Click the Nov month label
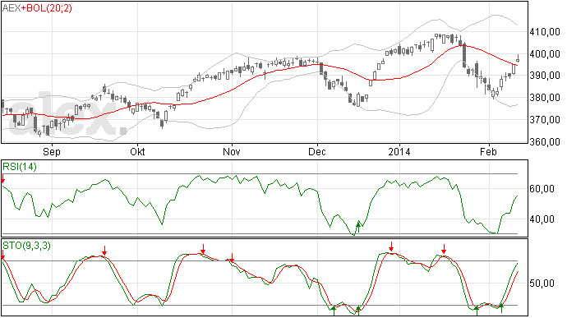 pos(232,151)
